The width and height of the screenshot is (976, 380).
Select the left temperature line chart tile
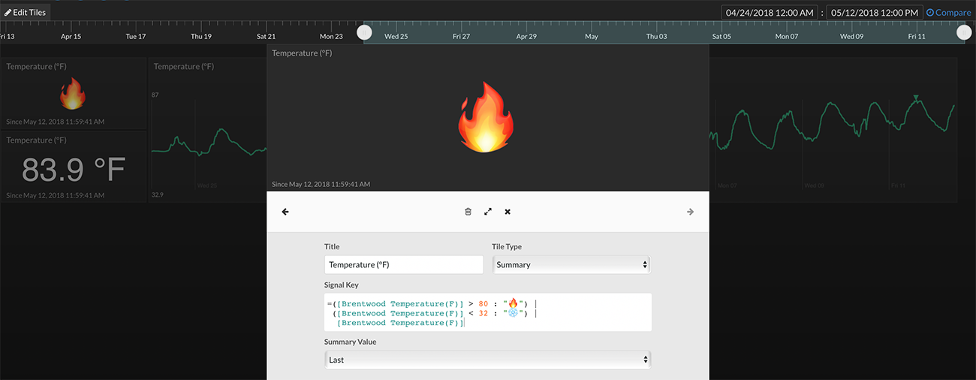coord(208,131)
